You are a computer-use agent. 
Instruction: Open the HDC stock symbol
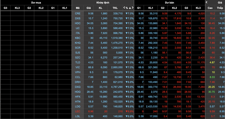pos(78,23)
